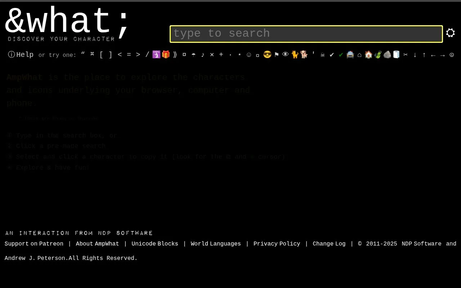
Task: Try the sunglasses face emoji search
Action: 267,55
